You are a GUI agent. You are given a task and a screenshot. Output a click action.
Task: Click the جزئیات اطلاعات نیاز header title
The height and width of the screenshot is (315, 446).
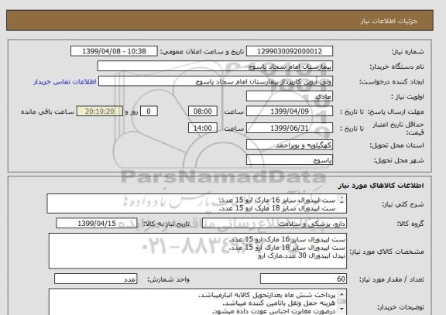click(389, 22)
